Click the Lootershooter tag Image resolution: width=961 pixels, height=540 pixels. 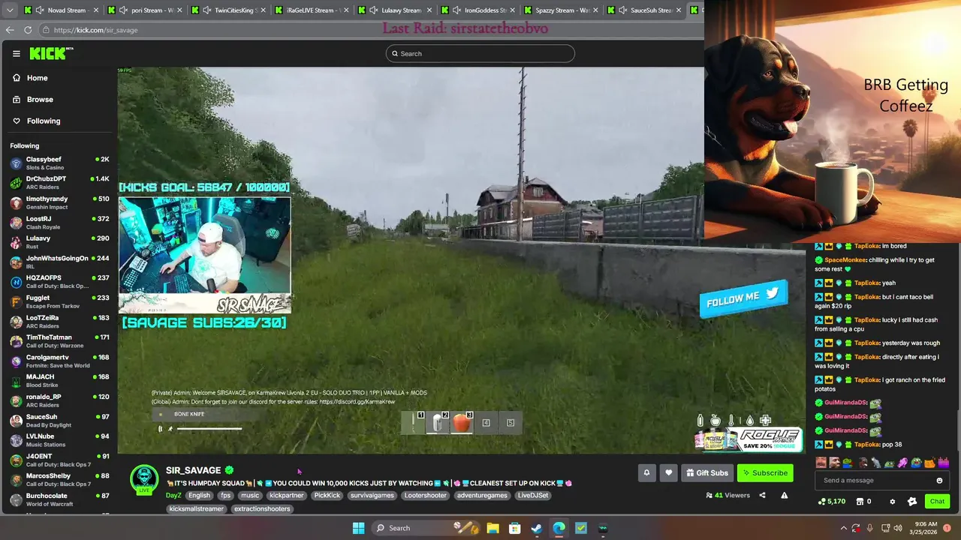(427, 495)
